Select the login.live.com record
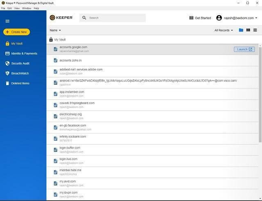 pyautogui.click(x=153, y=161)
